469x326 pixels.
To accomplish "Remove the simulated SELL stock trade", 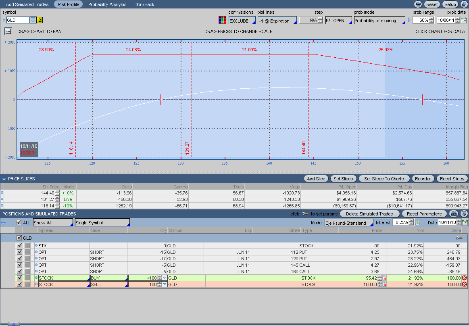I will pyautogui.click(x=464, y=284).
